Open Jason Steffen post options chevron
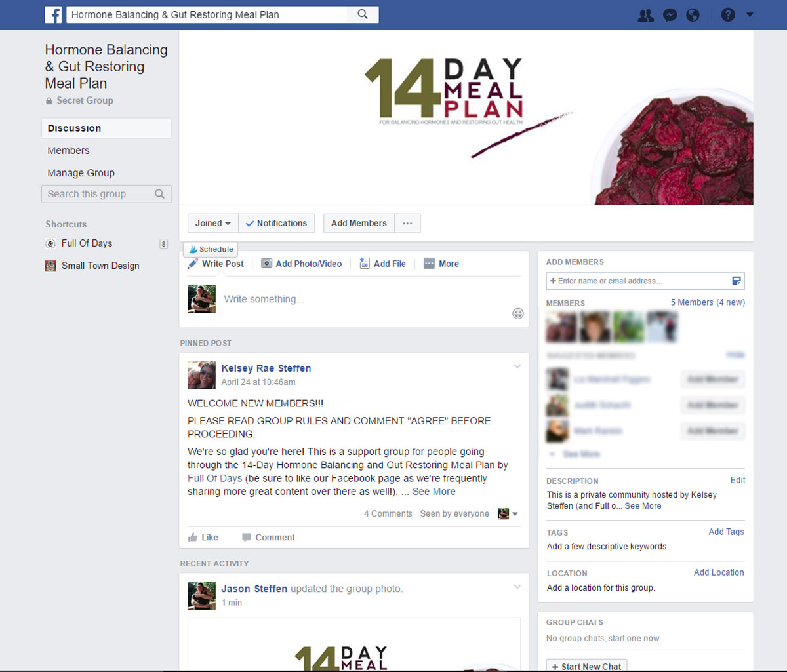 pos(517,587)
